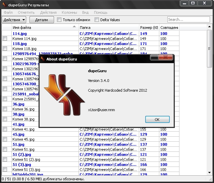This screenshot has height=183, width=214.
Task: Open the Колонны menu
Action: 69,12
